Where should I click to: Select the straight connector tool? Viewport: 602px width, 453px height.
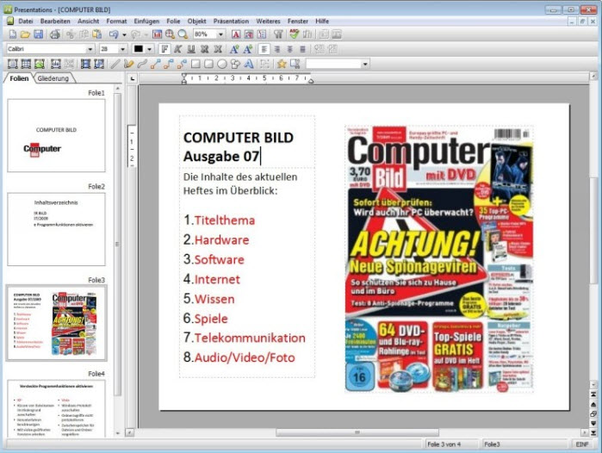tap(155, 64)
